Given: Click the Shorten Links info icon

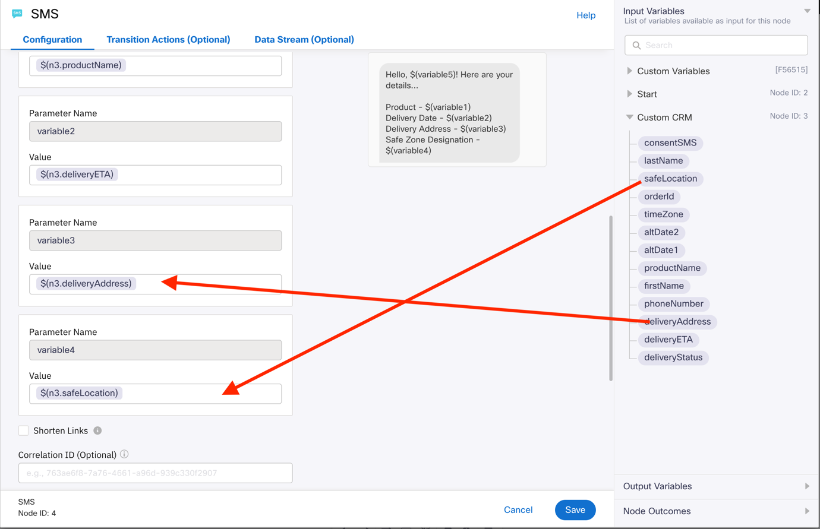Looking at the screenshot, I should (x=97, y=430).
